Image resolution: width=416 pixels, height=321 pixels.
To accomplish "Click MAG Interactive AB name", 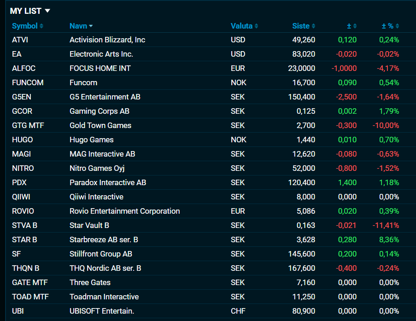I will [102, 154].
